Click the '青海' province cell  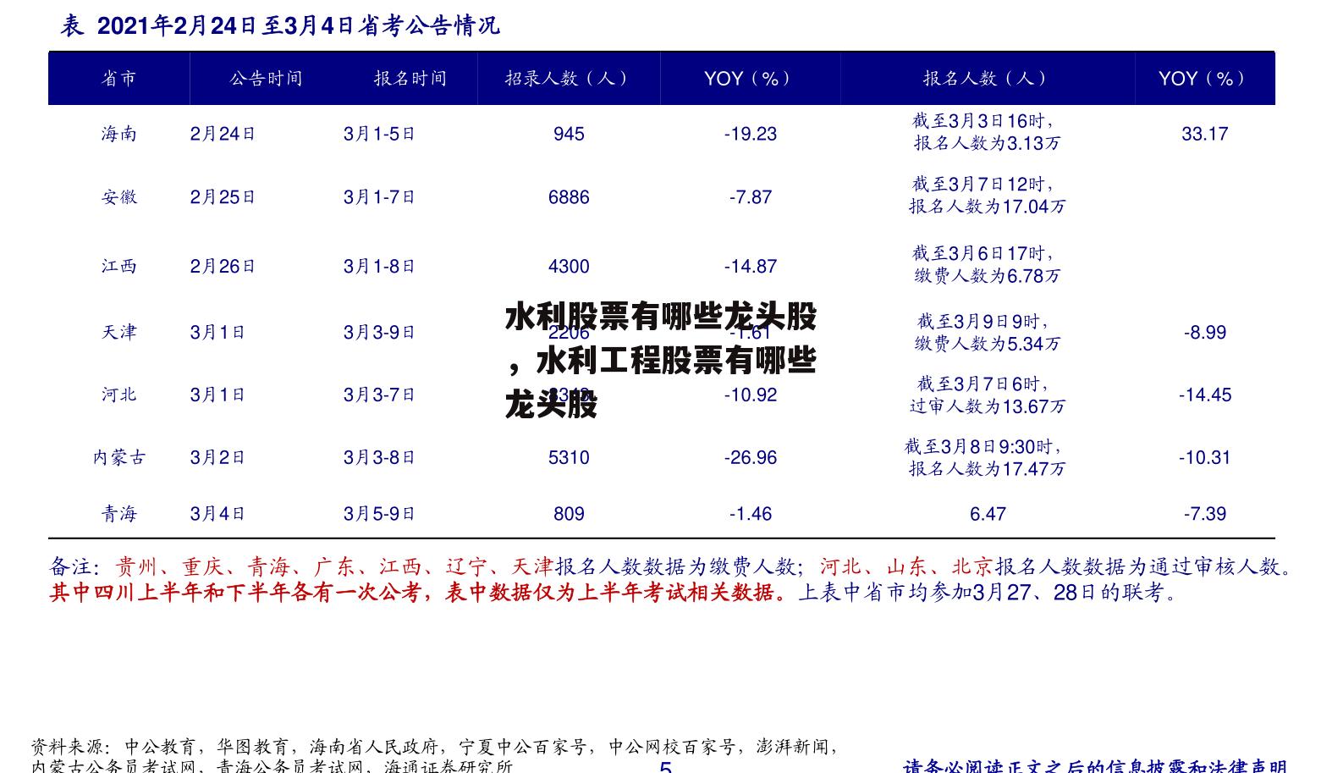tap(118, 513)
